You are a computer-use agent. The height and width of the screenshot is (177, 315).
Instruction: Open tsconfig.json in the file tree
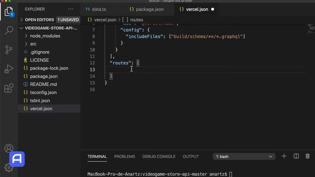tap(49, 92)
